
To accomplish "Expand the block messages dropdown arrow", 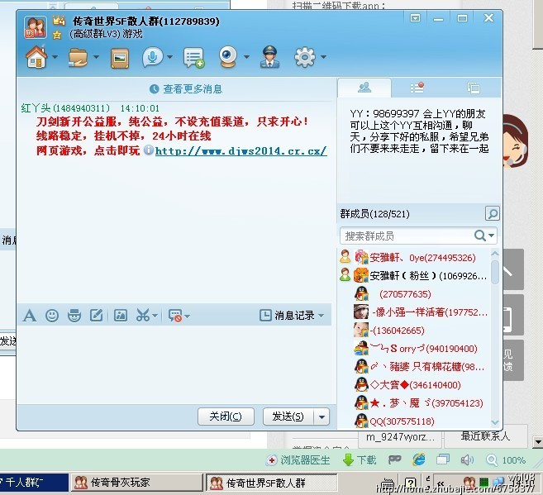I will tap(188, 316).
